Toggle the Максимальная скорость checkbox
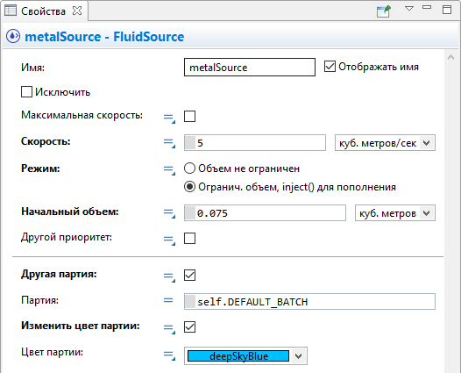This screenshot has height=373, width=461. coord(189,116)
